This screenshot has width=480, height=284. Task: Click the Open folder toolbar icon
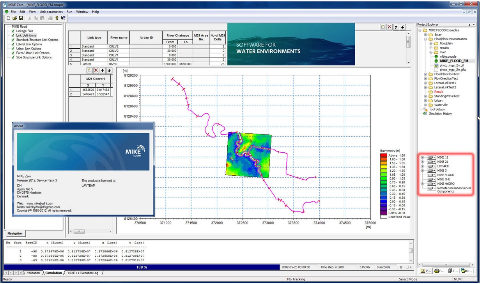pos(14,18)
